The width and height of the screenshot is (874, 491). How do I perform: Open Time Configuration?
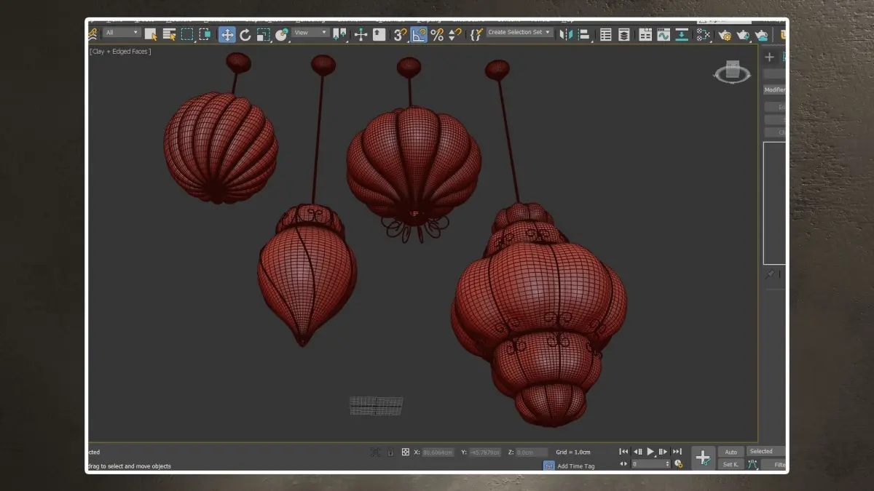pos(679,463)
